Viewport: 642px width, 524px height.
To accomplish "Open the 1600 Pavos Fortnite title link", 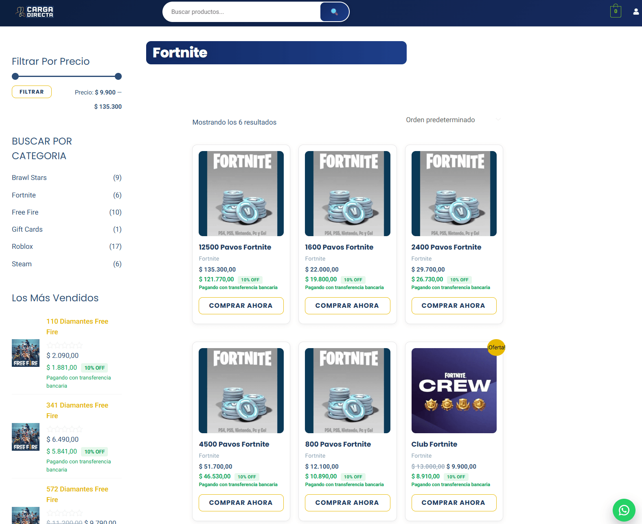I will pyautogui.click(x=339, y=247).
